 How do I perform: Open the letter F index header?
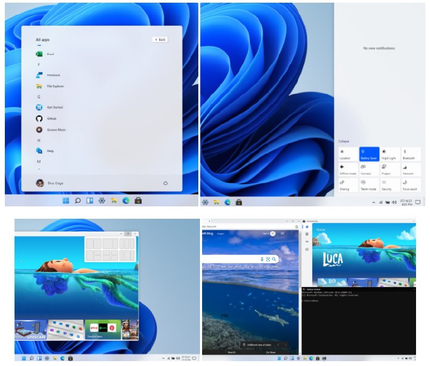point(39,64)
